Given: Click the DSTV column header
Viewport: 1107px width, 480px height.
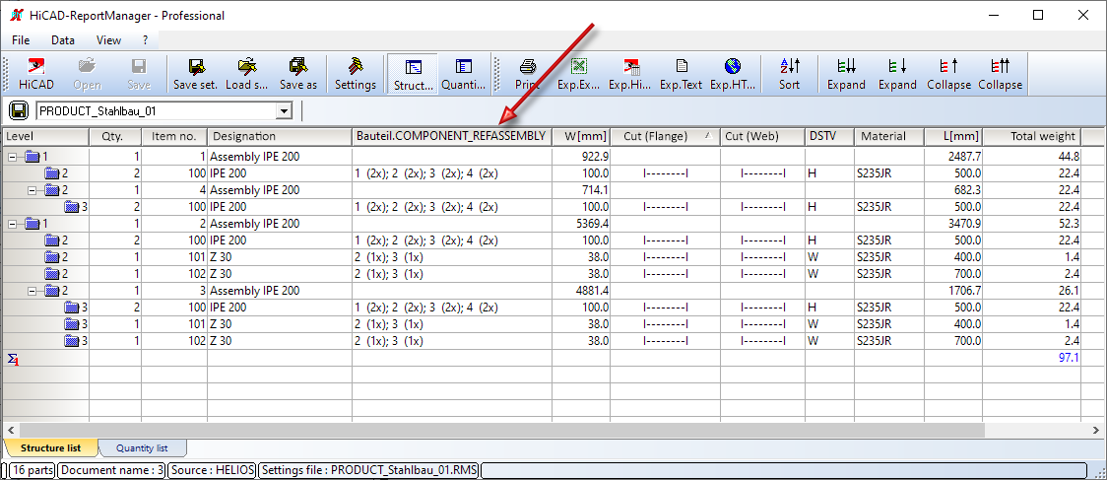Looking at the screenshot, I should click(829, 136).
